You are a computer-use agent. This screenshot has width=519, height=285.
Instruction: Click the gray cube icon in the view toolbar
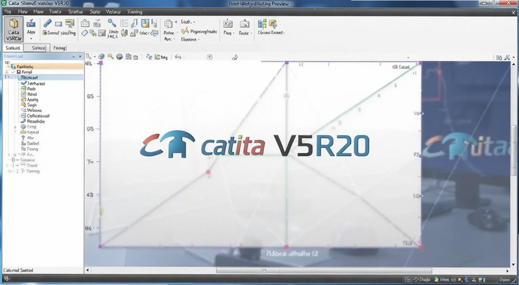click(x=102, y=56)
